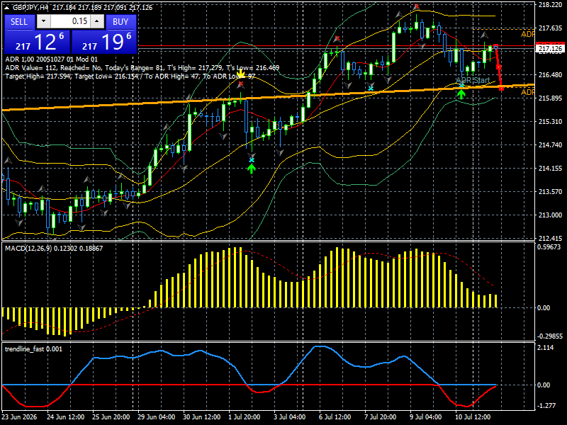Select the cyan cross under the ADR Start label
Image resolution: width=567 pixels, height=425 pixels.
tap(461, 86)
